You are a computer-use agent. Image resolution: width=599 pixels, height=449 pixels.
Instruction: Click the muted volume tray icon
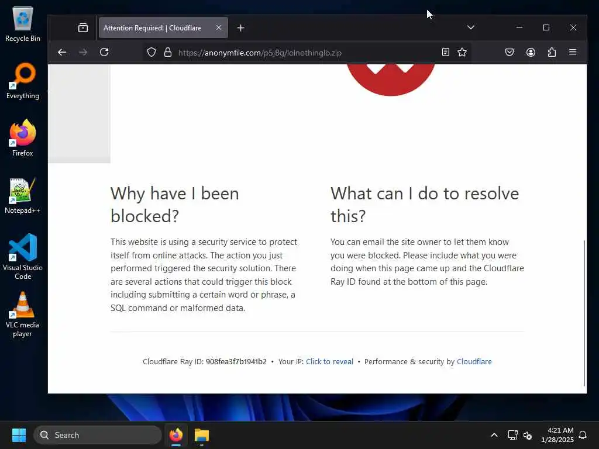click(528, 435)
